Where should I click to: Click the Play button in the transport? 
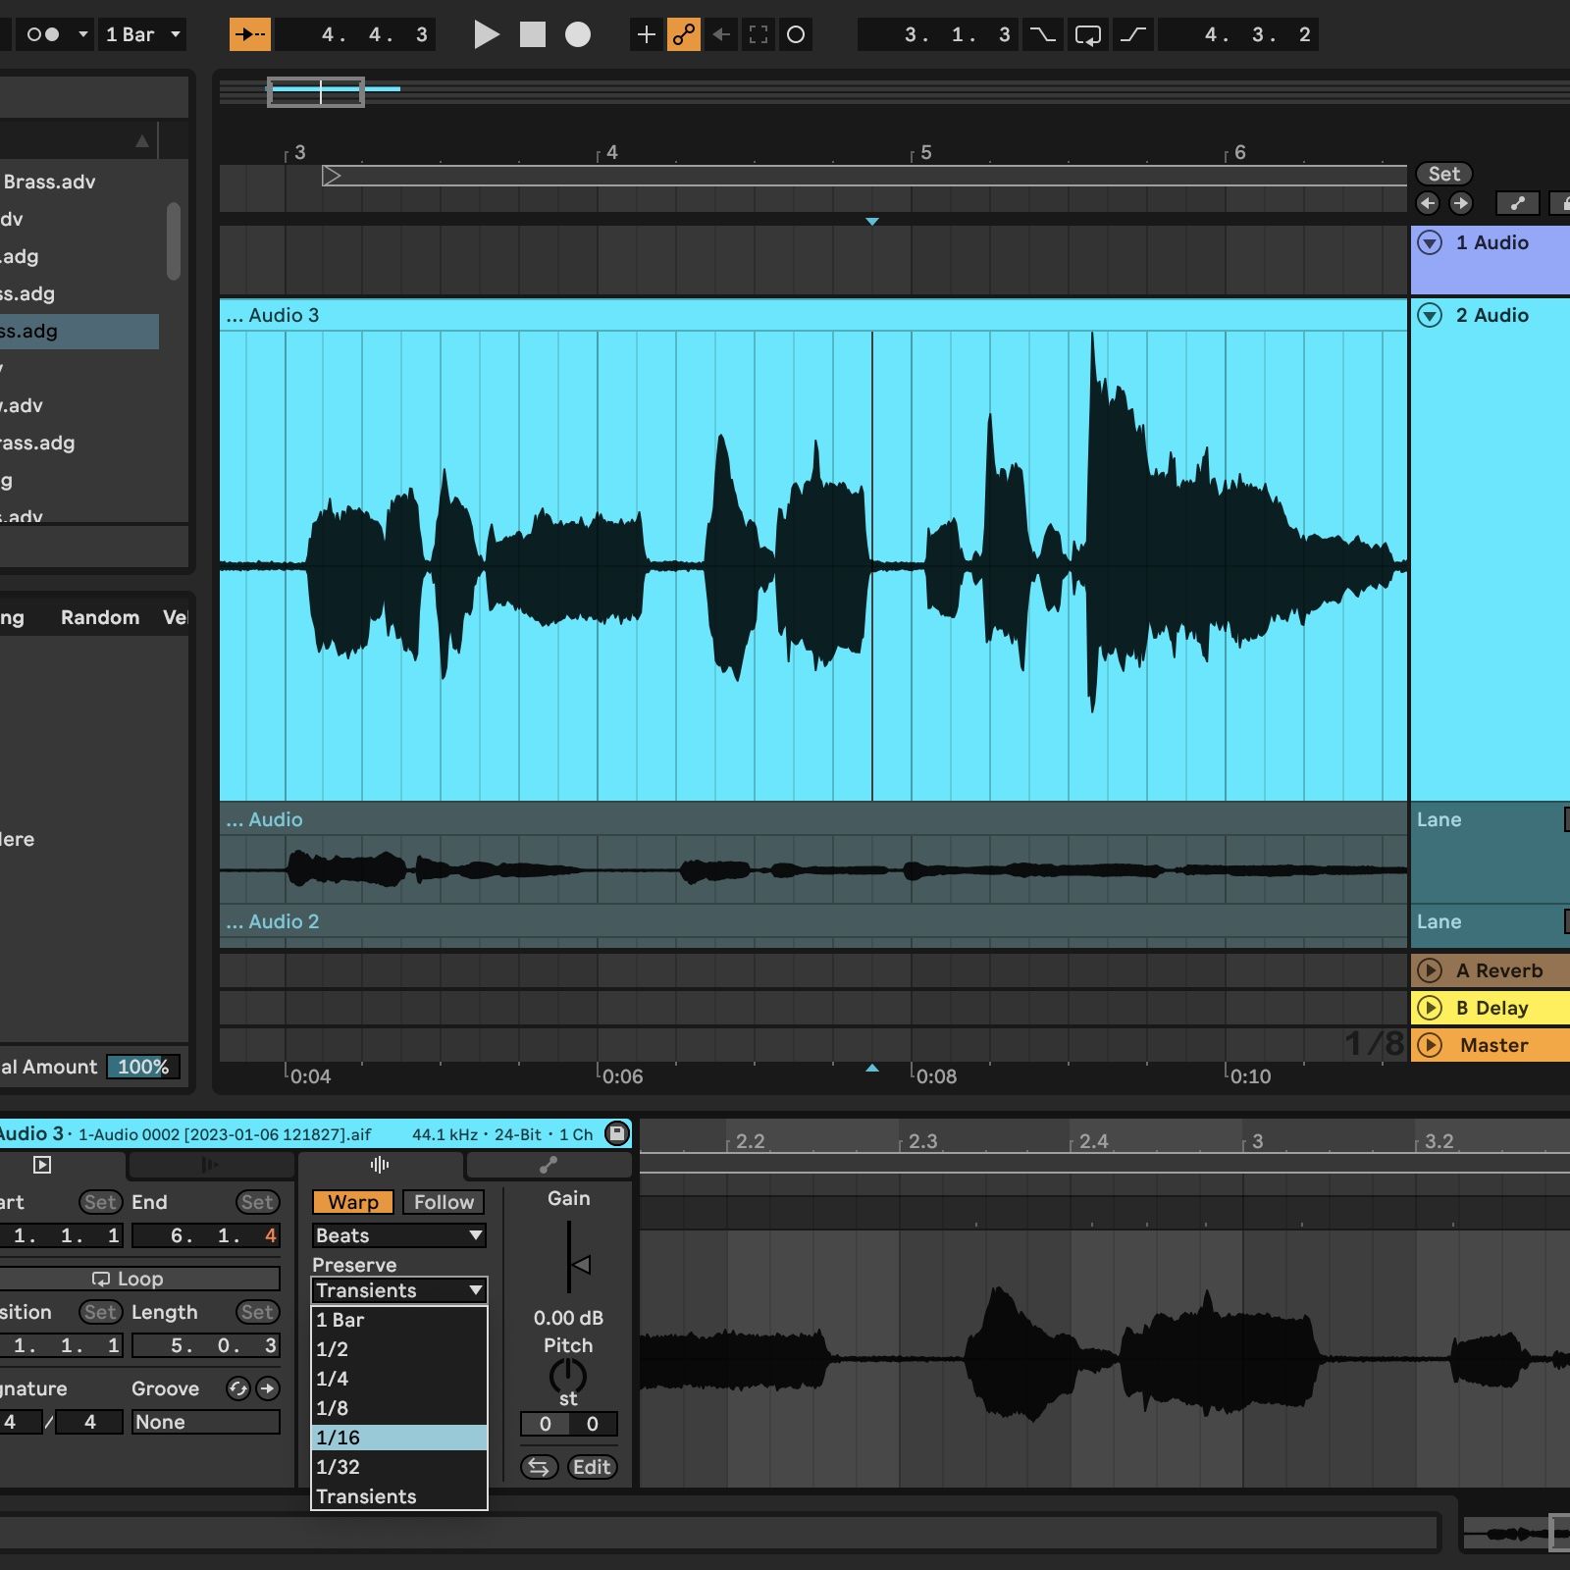[x=486, y=35]
